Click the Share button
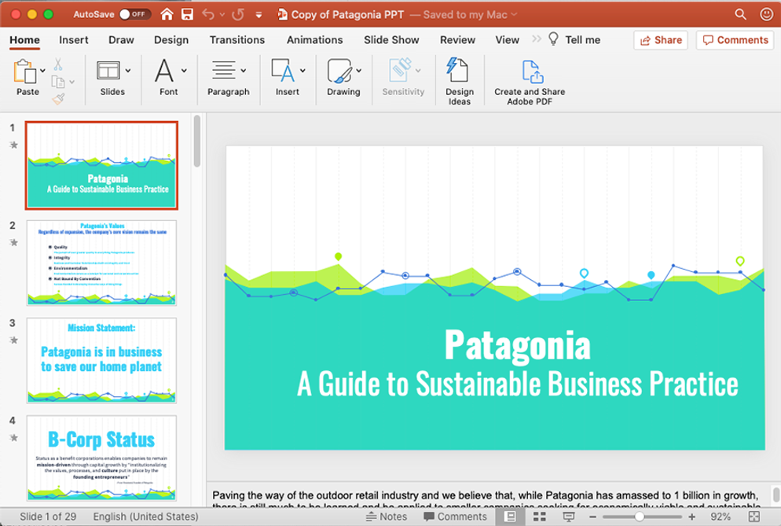The height and width of the screenshot is (526, 781). pos(660,40)
